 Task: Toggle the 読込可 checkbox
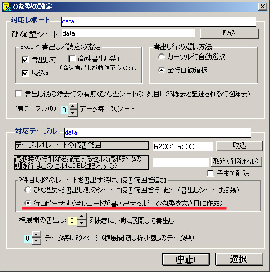(x=25, y=73)
